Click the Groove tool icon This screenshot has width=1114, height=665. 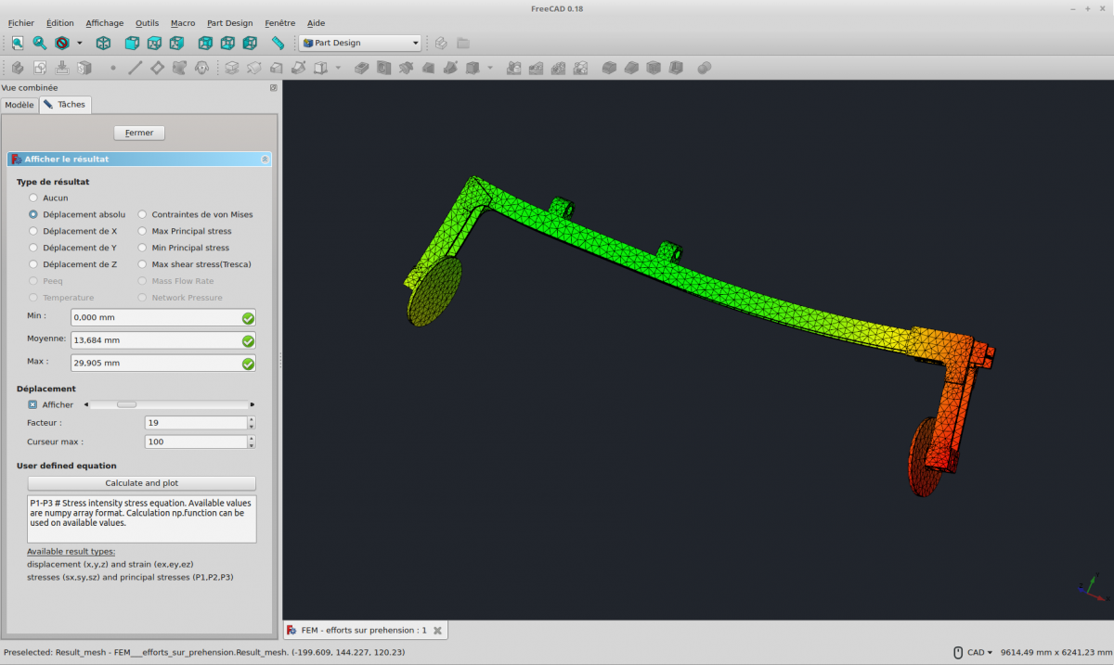[x=406, y=68]
